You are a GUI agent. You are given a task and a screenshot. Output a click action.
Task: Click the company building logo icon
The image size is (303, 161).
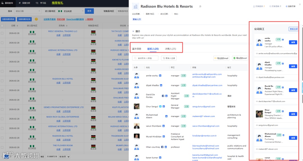136,6
